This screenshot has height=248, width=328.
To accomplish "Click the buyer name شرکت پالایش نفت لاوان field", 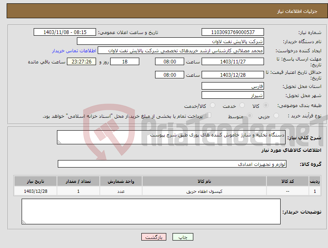I will click(170, 41).
